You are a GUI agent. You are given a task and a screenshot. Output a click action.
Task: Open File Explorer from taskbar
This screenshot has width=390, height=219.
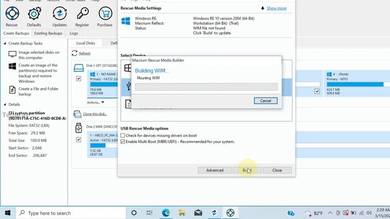click(x=182, y=213)
